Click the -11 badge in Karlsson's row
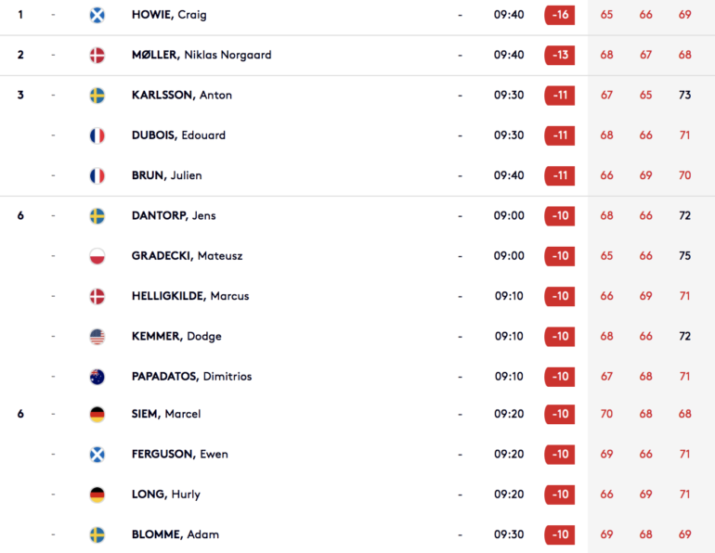 560,96
